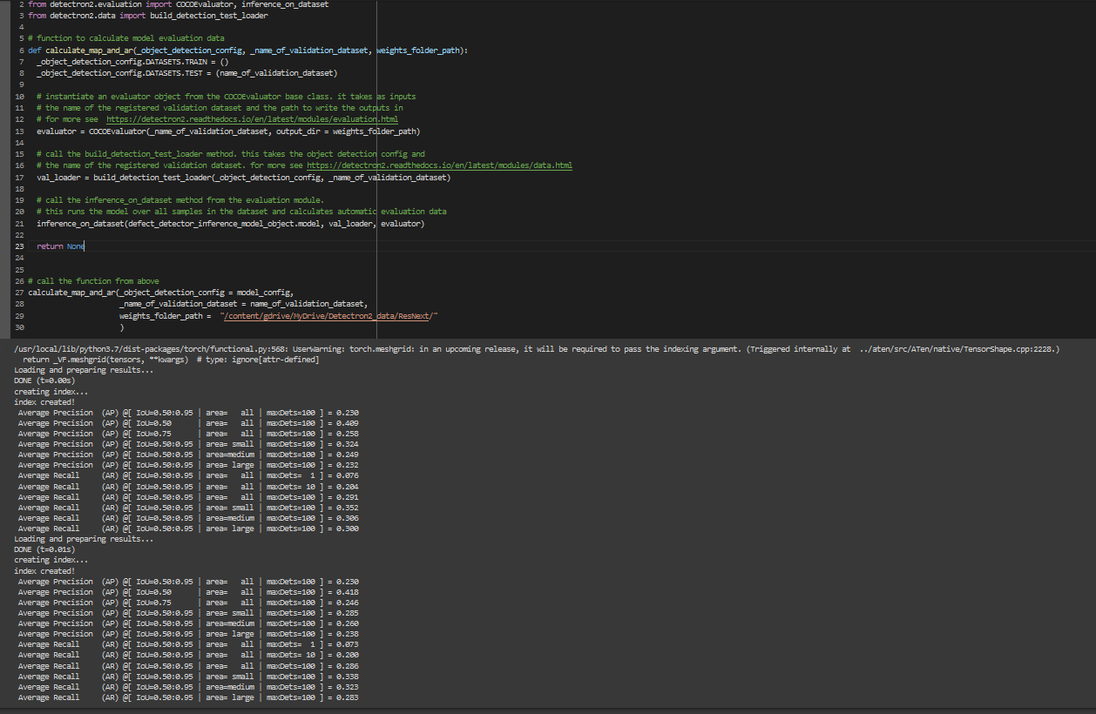Click the Average Recall value 0.306
This screenshot has width=1096, height=714.
[347, 518]
